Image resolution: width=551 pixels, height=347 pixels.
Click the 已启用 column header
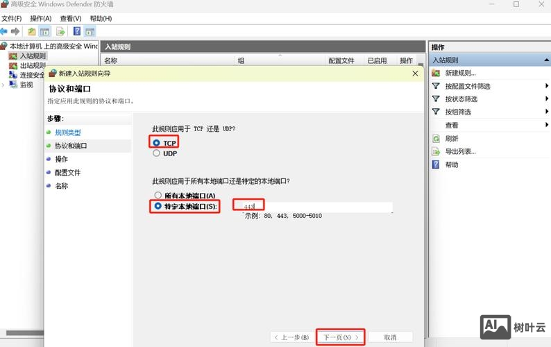point(377,60)
